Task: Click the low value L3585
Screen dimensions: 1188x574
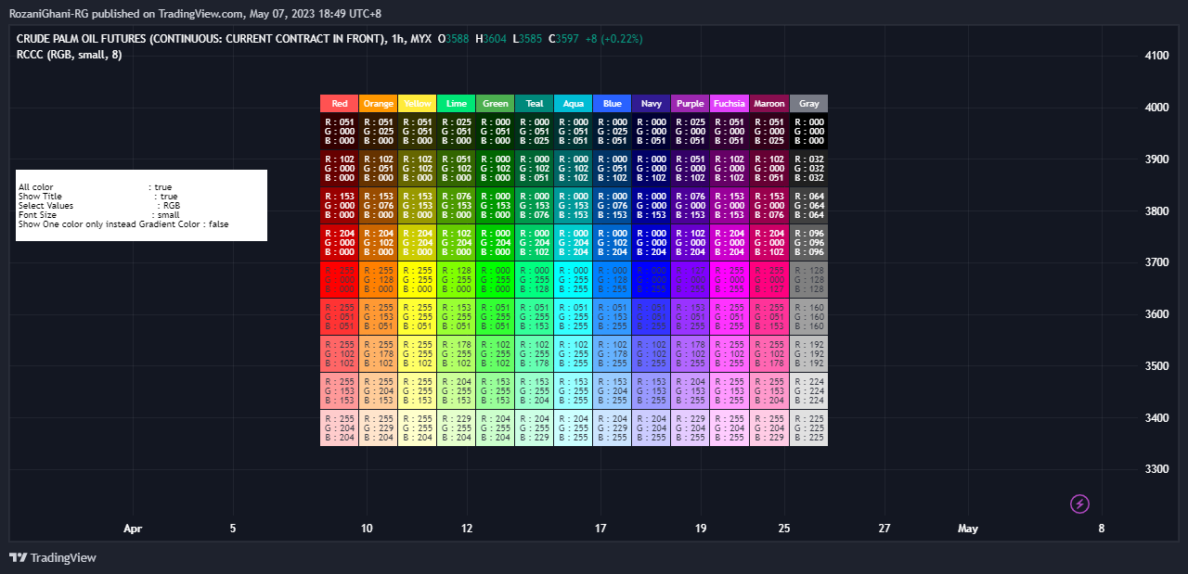Action: (x=528, y=39)
